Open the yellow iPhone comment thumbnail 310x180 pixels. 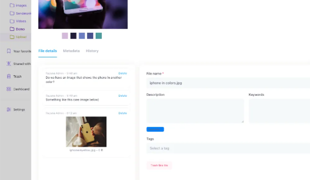pyautogui.click(x=86, y=132)
